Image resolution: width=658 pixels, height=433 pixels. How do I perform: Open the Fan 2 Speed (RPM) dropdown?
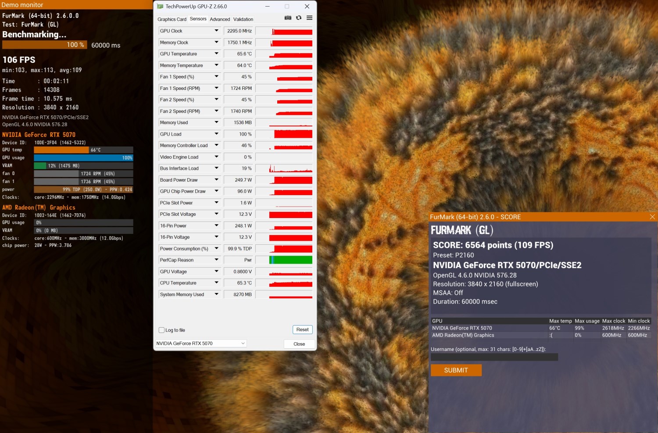click(216, 111)
